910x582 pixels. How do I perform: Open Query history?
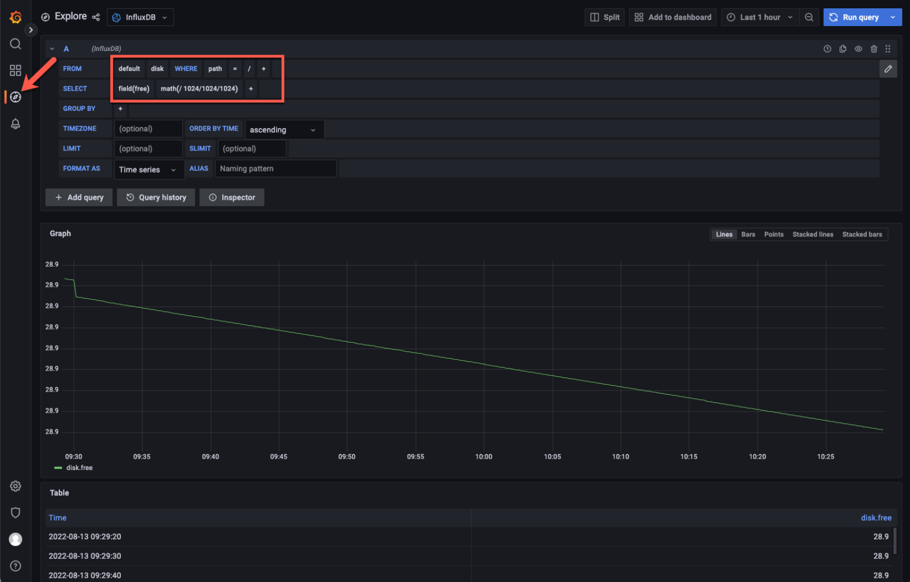(x=156, y=197)
